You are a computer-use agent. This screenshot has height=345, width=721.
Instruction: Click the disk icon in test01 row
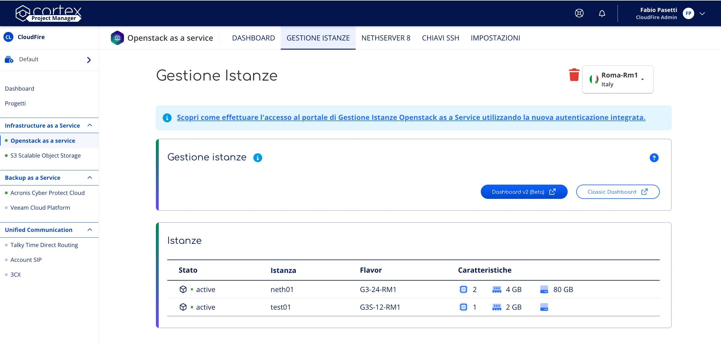[x=544, y=307]
